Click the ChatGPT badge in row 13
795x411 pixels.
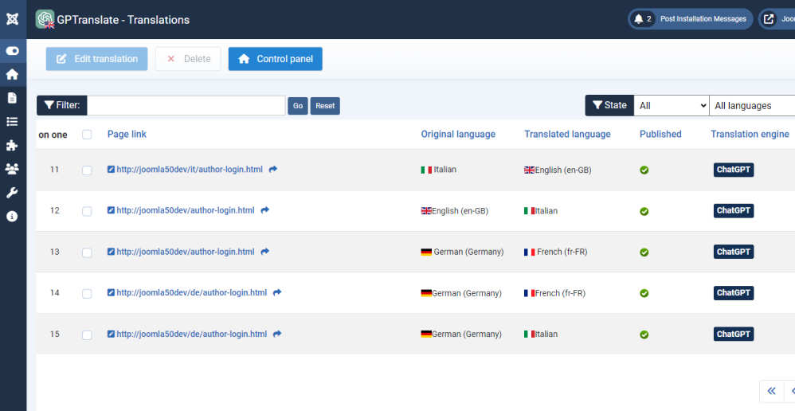734,252
